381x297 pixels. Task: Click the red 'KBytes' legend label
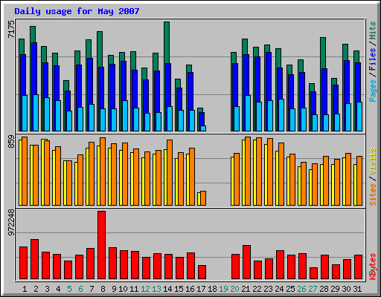pos(373,267)
